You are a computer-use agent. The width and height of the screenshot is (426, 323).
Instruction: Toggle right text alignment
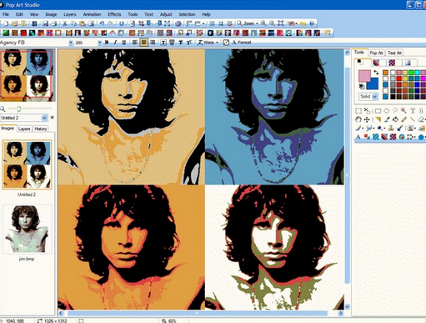point(153,43)
